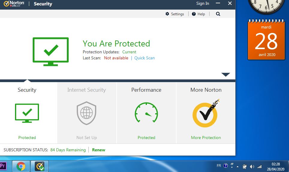Click the Settings label
This screenshot has width=289, height=172.
(x=177, y=14)
